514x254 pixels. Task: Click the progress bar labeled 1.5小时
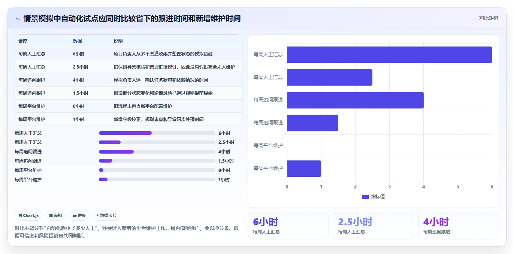pyautogui.click(x=157, y=161)
